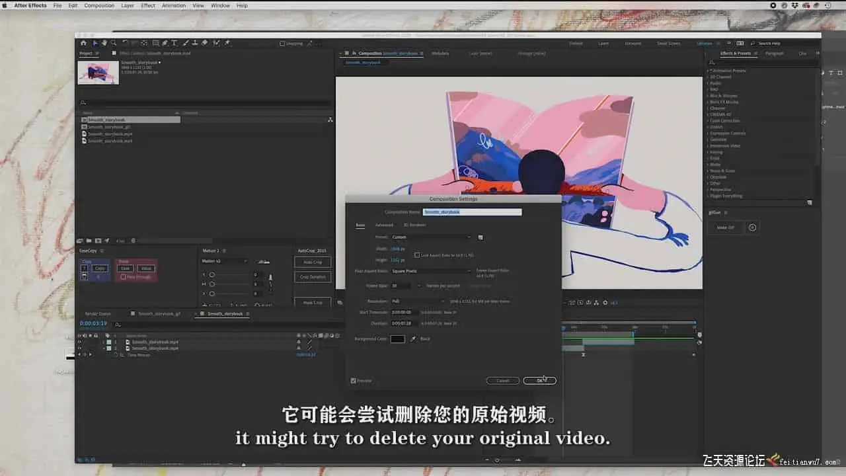This screenshot has width=846, height=476.
Task: Select the Zoom magnifier tool
Action: click(112, 43)
